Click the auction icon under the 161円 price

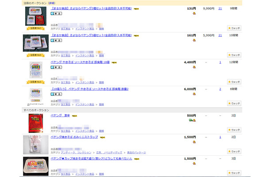pyautogui.click(x=194, y=40)
